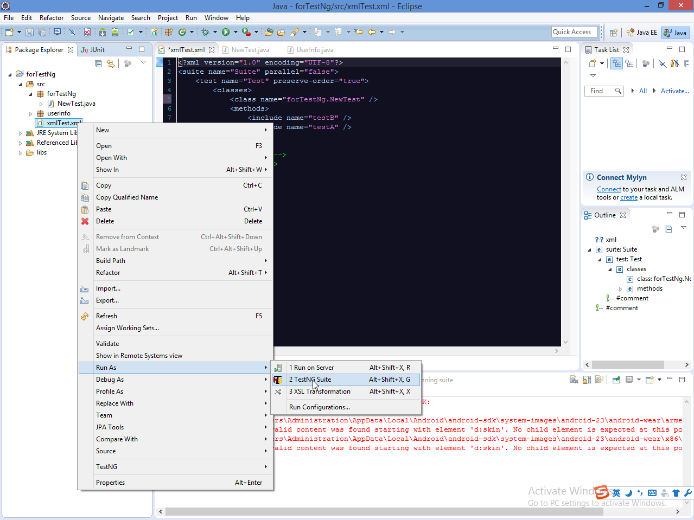This screenshot has height=520, width=694.
Task: Open Debug As context menu entry
Action: click(x=175, y=380)
